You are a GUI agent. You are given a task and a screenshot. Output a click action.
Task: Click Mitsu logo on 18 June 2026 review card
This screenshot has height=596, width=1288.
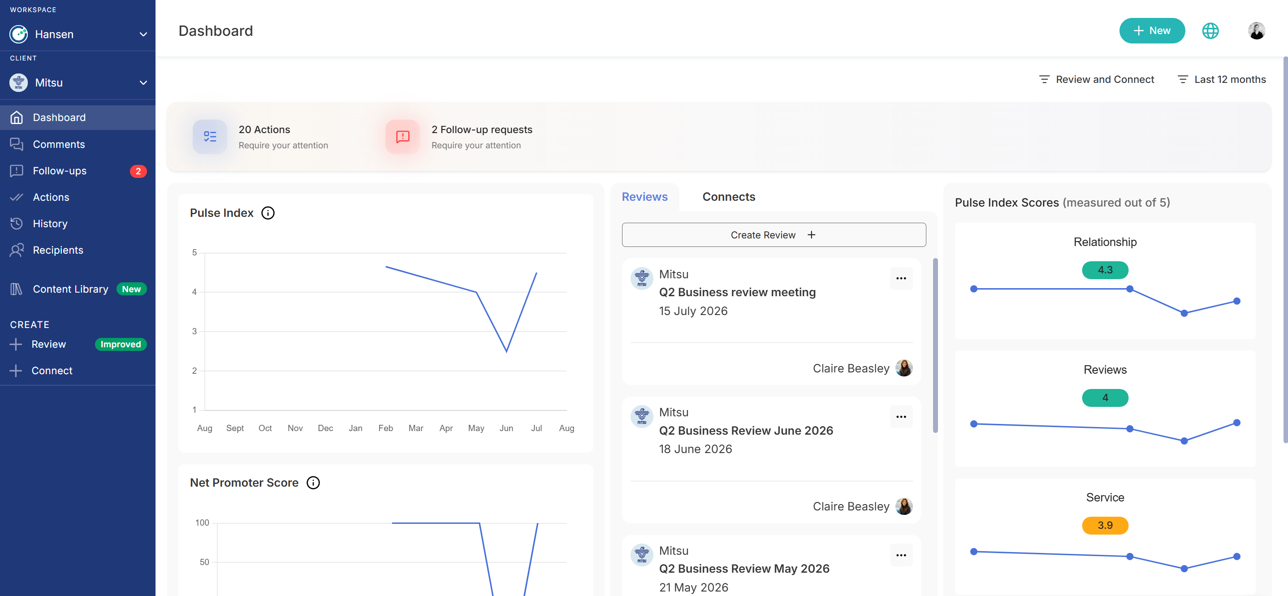641,416
